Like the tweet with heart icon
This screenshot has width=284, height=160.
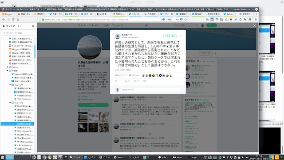135,81
